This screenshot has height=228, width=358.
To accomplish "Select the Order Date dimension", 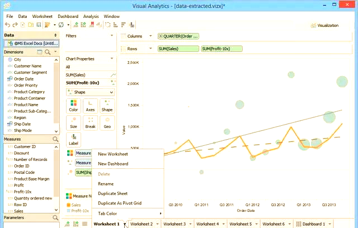I will coord(23,79).
